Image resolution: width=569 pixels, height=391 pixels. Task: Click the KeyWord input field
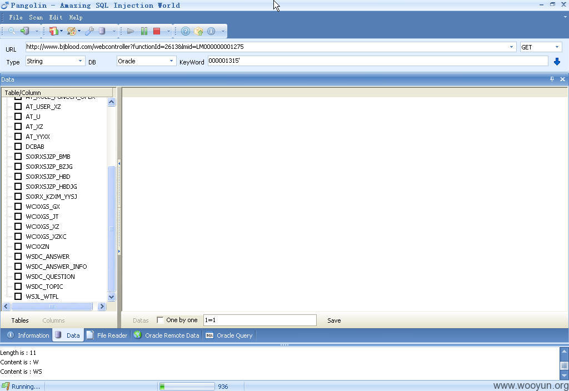click(x=378, y=61)
